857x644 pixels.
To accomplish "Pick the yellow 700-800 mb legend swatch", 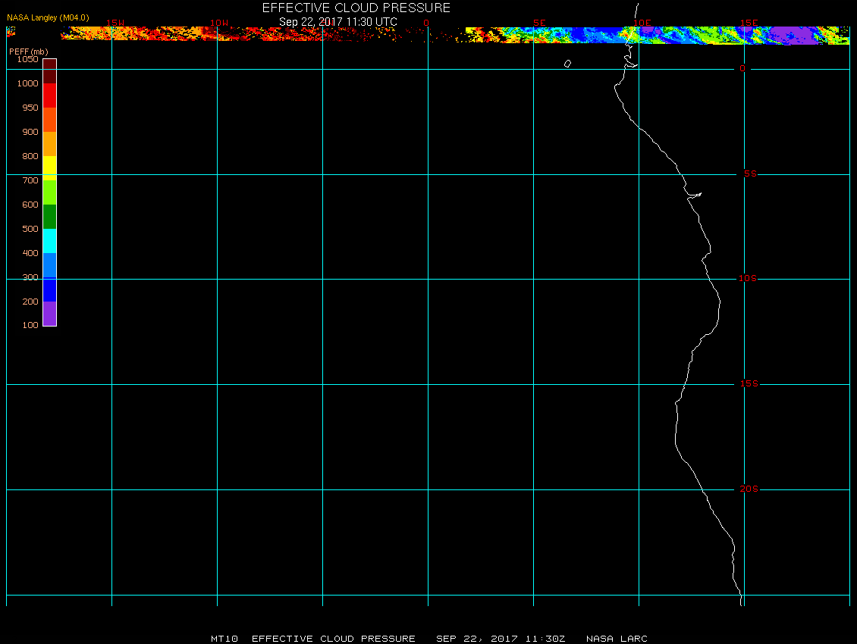I will point(49,167).
